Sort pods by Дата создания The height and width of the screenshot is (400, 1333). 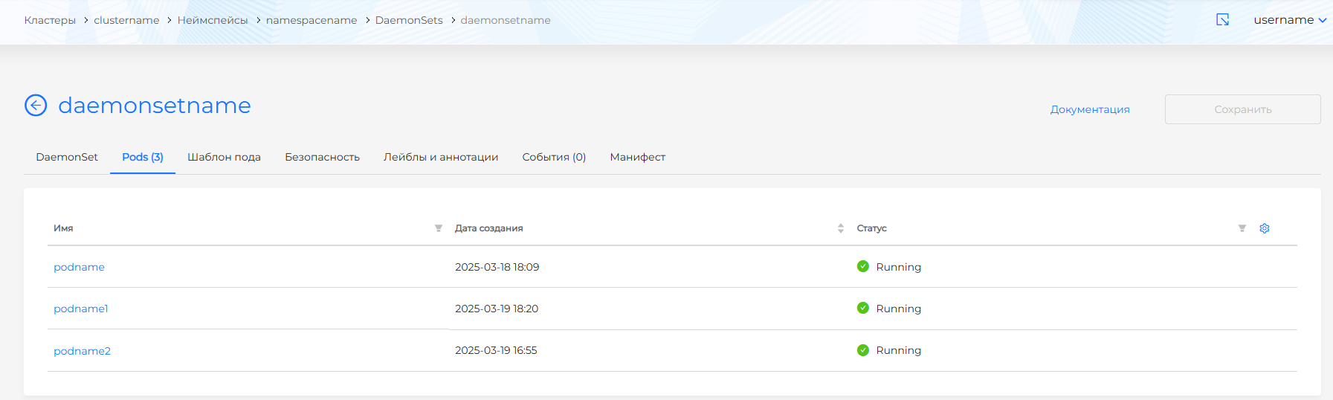(840, 228)
